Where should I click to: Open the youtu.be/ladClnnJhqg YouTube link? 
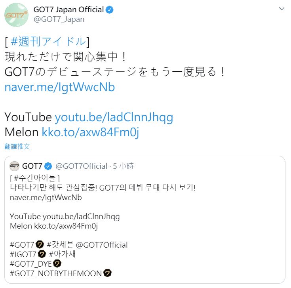(x=114, y=117)
